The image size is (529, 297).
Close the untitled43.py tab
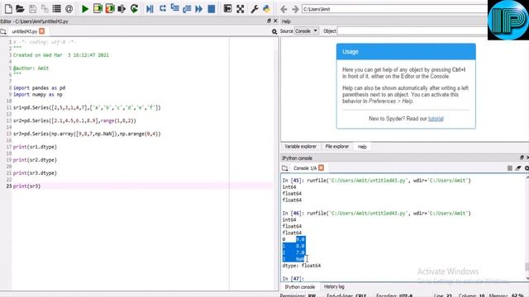pyautogui.click(x=42, y=31)
